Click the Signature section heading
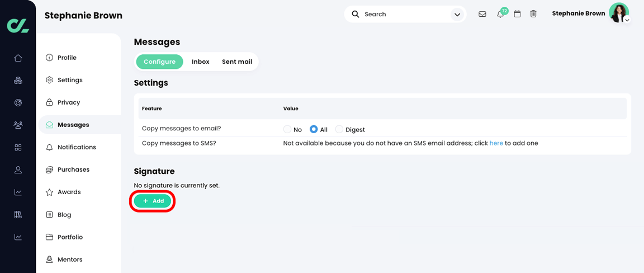 click(154, 171)
